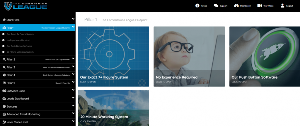300x126 pixels.
Task: Click the Advanced Email Marketing icon
Action: pos(4,114)
